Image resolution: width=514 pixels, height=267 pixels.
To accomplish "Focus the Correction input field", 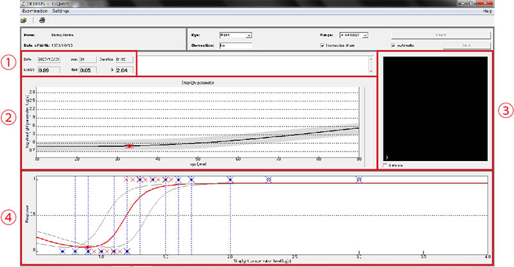I will pos(236,46).
